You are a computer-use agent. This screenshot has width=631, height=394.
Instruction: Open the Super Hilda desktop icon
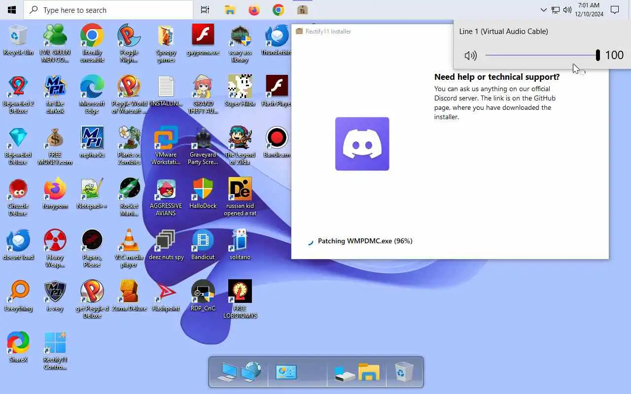coord(240,91)
